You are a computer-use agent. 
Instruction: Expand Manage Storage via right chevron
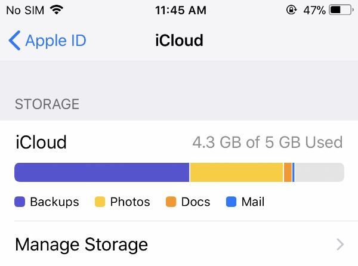(340, 245)
